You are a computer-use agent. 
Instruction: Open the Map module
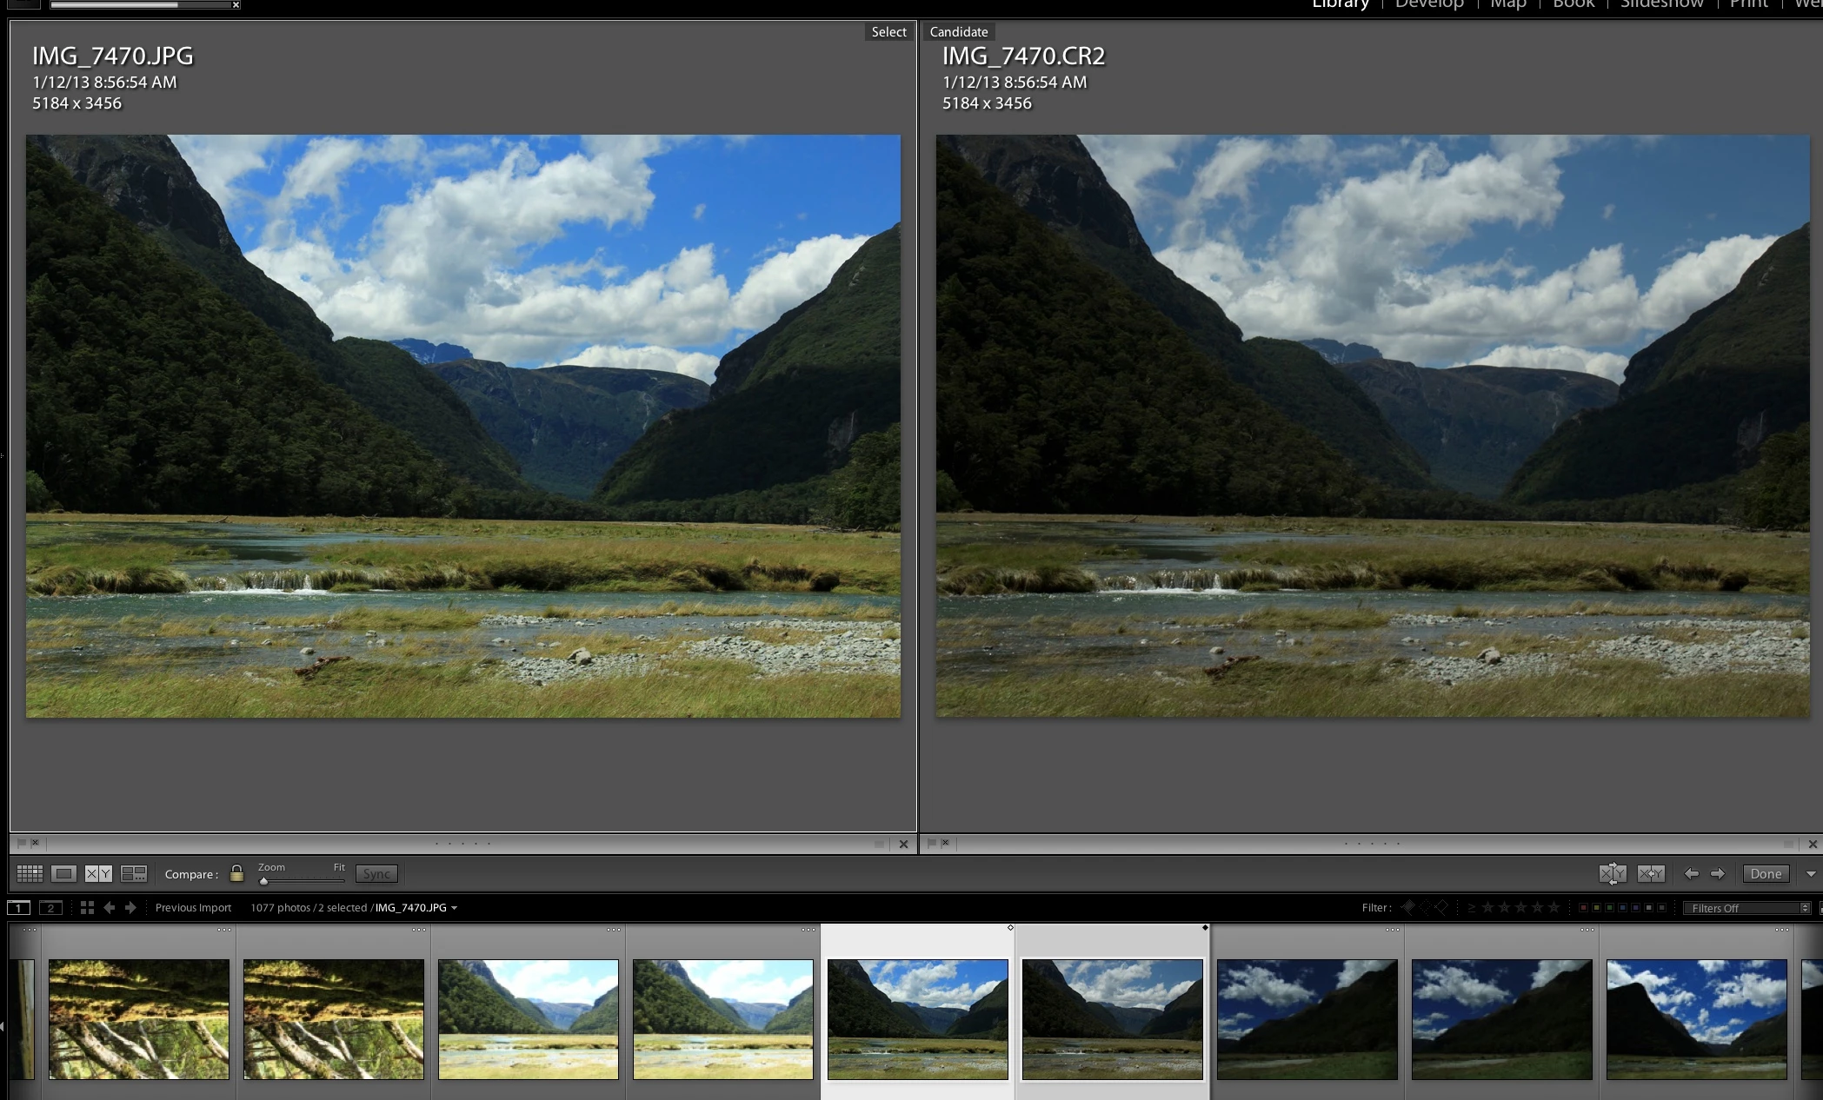tap(1507, 4)
